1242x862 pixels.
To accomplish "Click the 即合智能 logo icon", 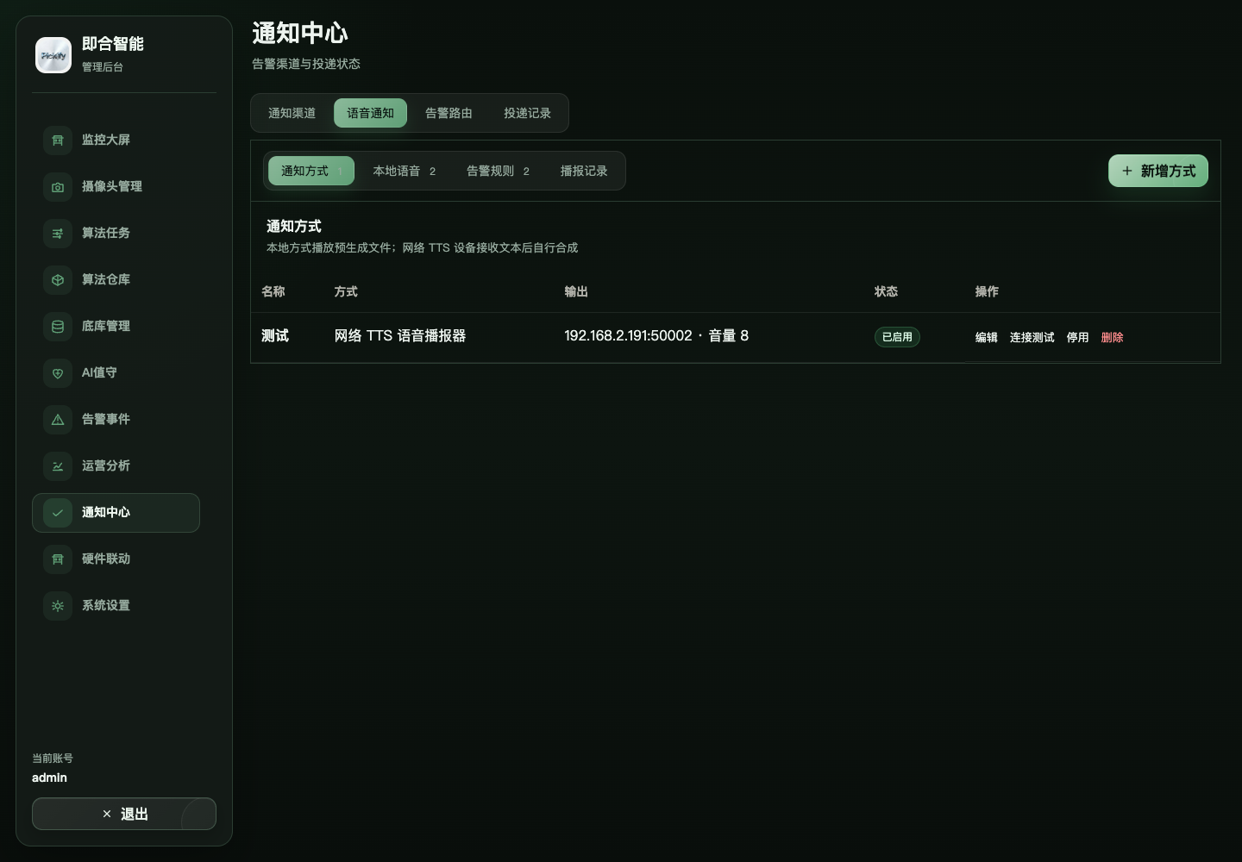I will (x=53, y=55).
